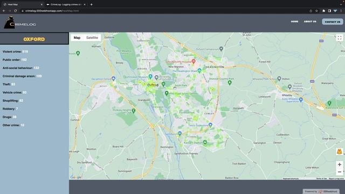The width and height of the screenshot is (345, 194).
Task: Click the Oxford city label on map
Action: (153, 85)
